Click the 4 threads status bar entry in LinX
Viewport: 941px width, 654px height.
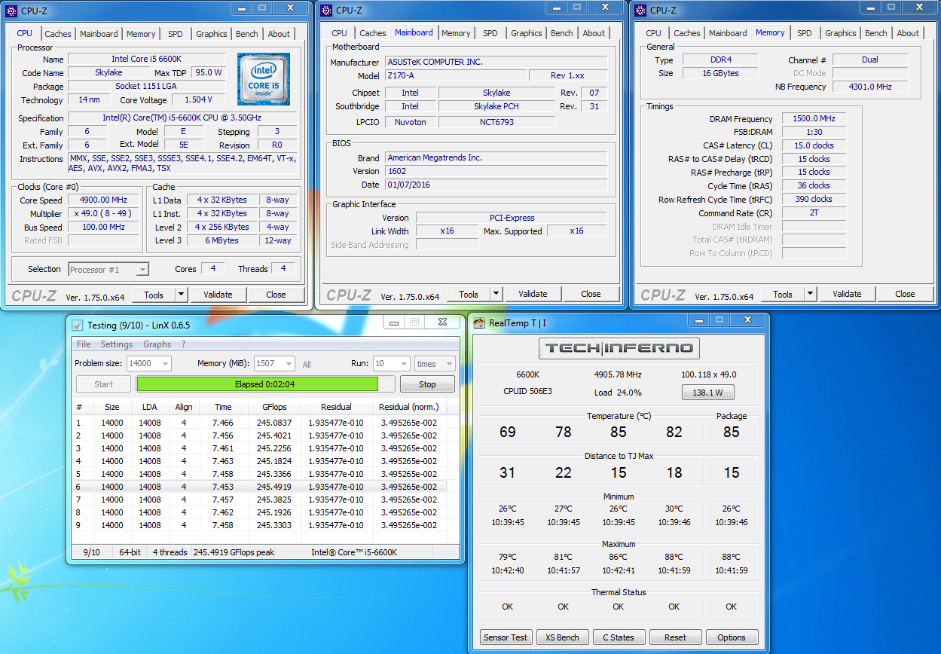170,552
